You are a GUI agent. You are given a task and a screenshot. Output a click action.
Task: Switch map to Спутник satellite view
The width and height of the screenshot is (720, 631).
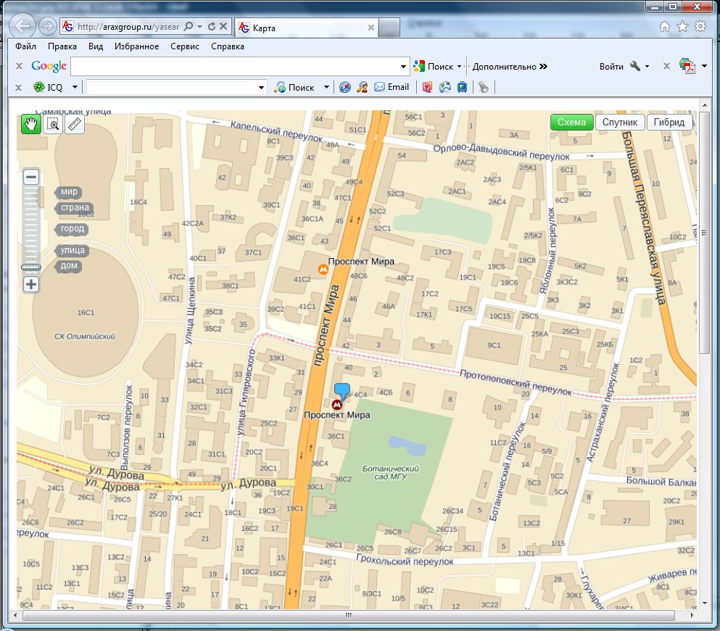(619, 123)
